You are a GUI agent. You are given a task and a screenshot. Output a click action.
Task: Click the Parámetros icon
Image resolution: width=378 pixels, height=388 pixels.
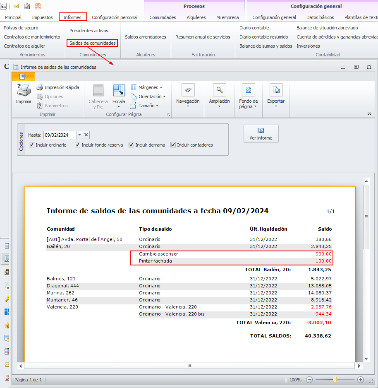pyautogui.click(x=40, y=106)
